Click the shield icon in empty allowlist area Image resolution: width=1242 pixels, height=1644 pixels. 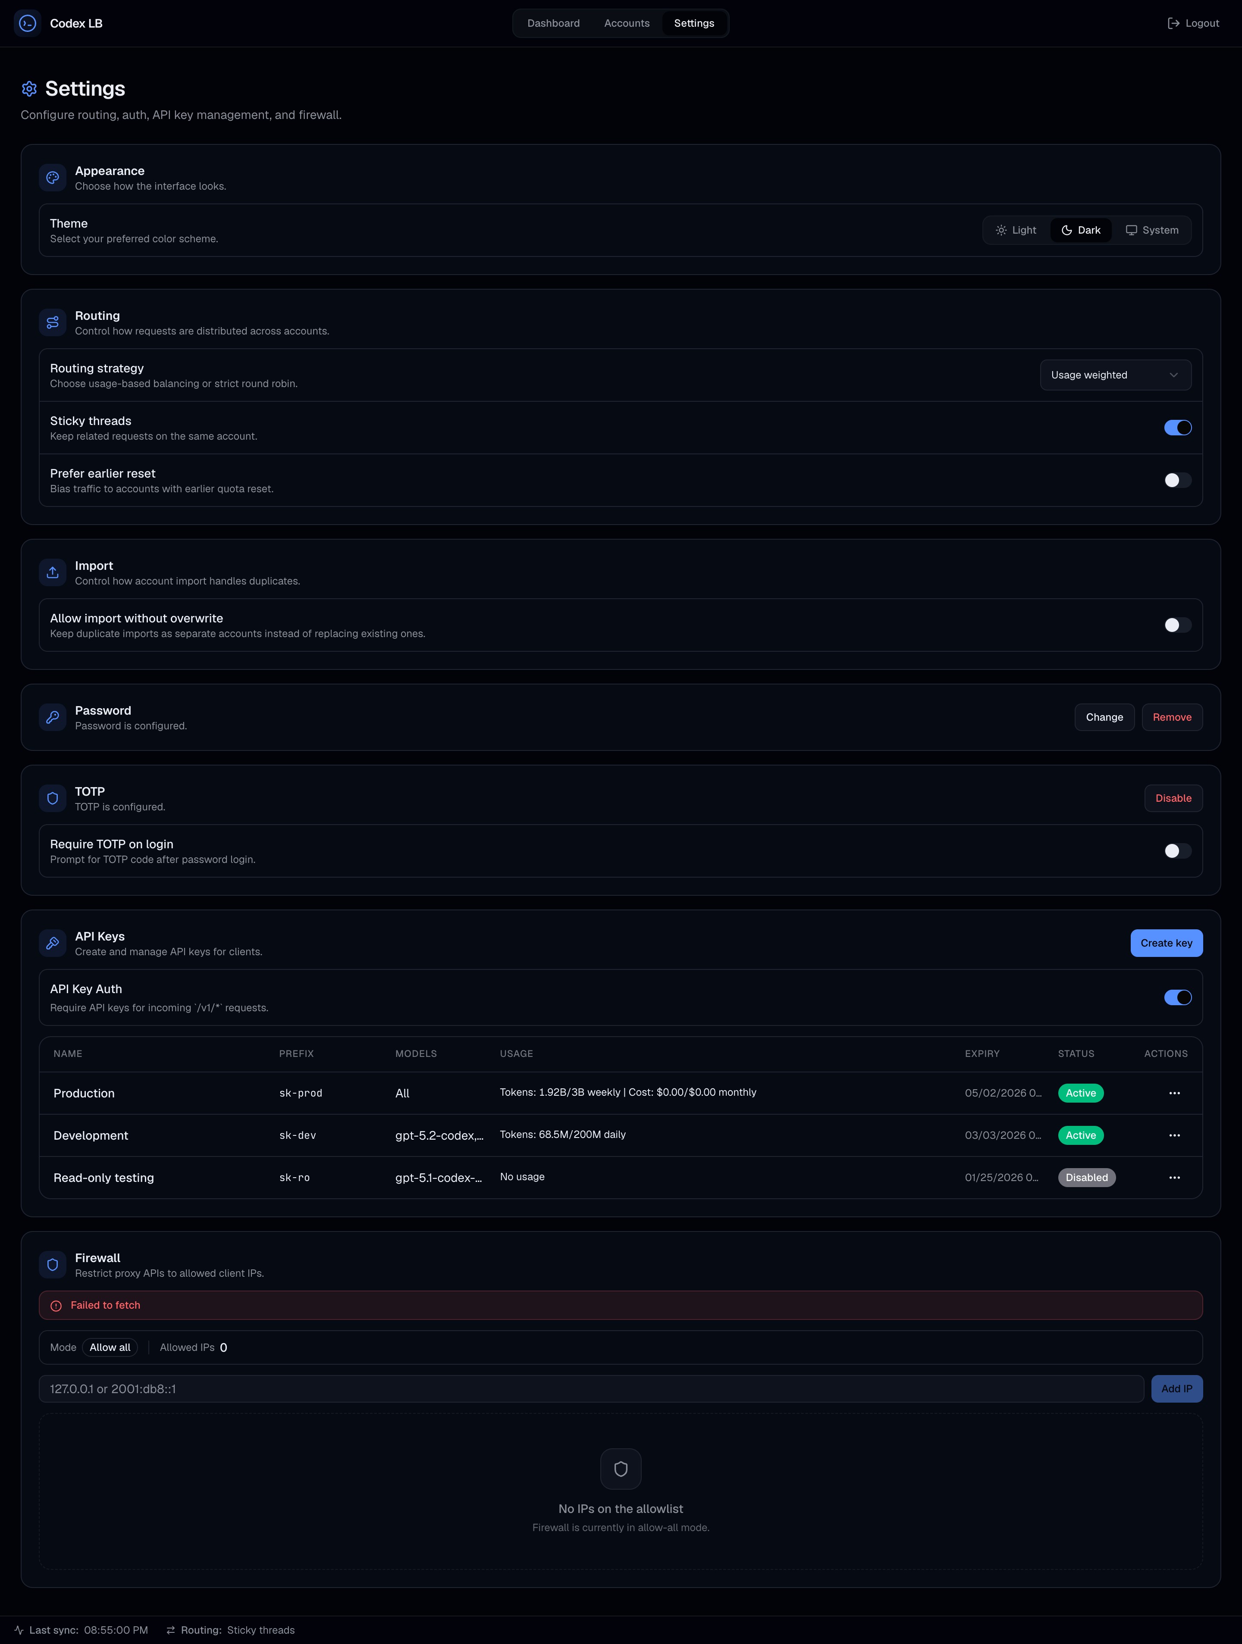click(x=621, y=1469)
